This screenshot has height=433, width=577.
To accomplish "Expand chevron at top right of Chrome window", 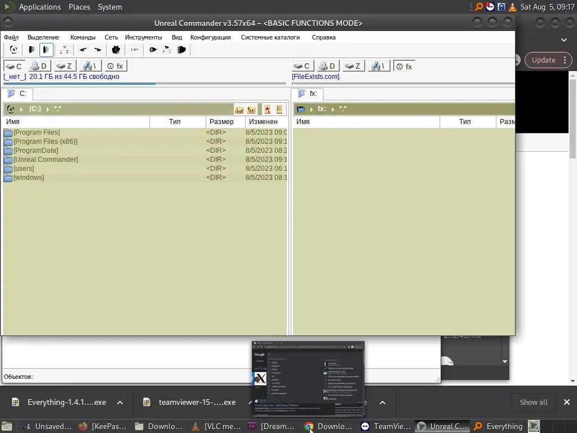I will pos(563,40).
